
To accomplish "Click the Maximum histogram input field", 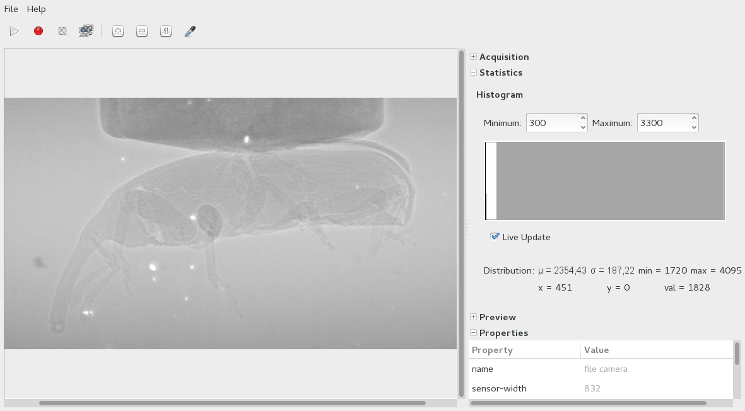I will (x=662, y=123).
